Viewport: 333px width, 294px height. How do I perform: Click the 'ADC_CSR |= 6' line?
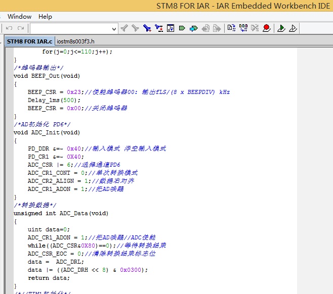(x=74, y=165)
